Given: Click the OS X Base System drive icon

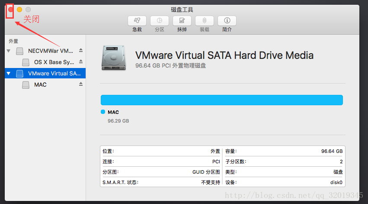Looking at the screenshot, I should [x=26, y=62].
